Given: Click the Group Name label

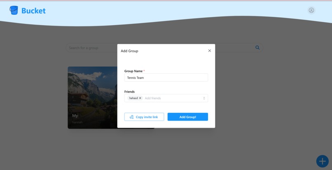Looking at the screenshot, I should tap(133, 71).
